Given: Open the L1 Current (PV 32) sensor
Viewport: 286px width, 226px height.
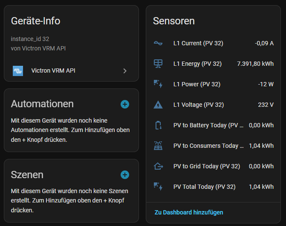Looking at the screenshot, I should [198, 43].
